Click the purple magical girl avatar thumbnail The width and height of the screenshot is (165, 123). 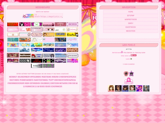tap(139, 88)
